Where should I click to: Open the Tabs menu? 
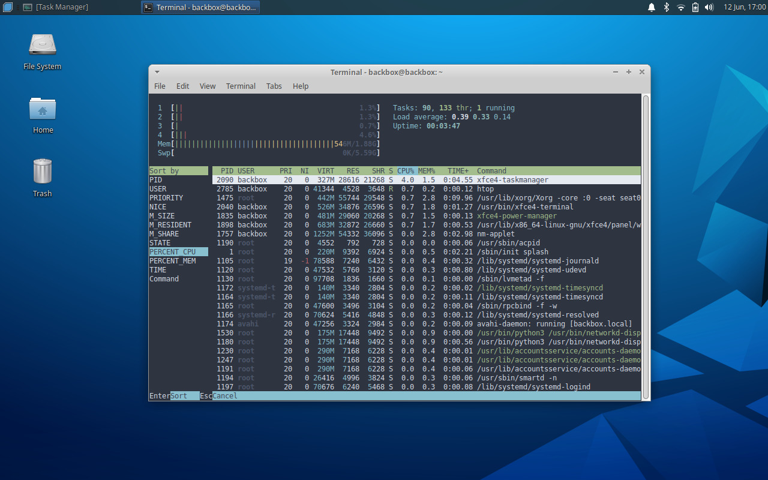point(274,86)
